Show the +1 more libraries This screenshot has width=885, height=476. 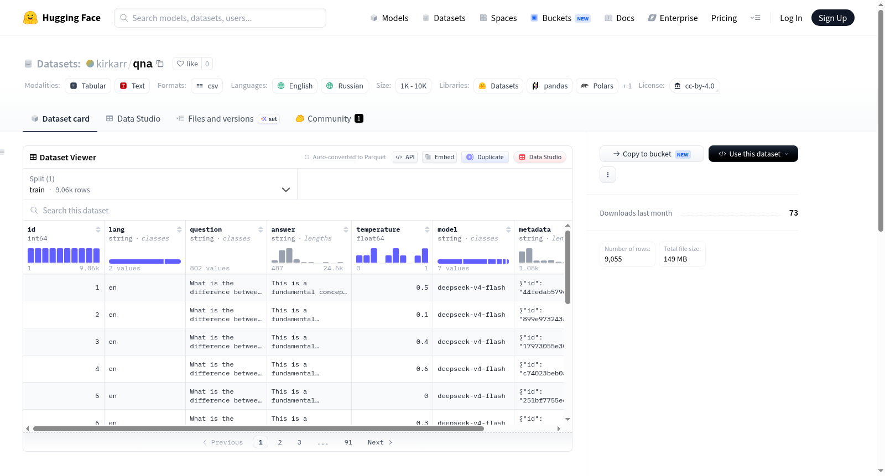[627, 86]
